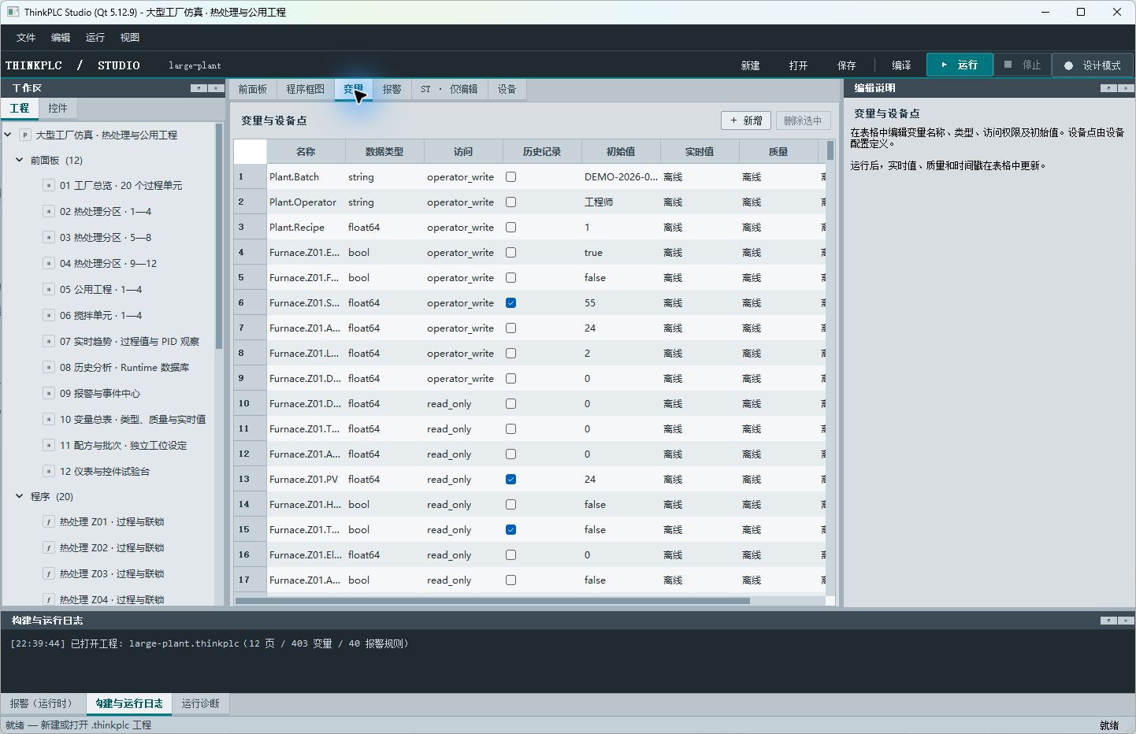Viewport: 1136px width, 734px height.
Task: Check the history checkbox for Plant.Operator
Action: tap(510, 202)
